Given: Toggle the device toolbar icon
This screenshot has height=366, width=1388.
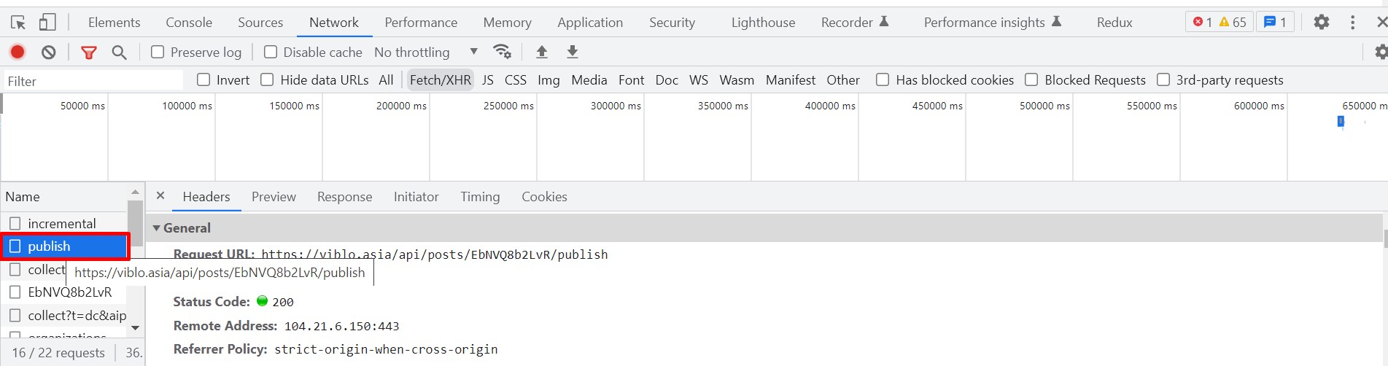Looking at the screenshot, I should (47, 23).
